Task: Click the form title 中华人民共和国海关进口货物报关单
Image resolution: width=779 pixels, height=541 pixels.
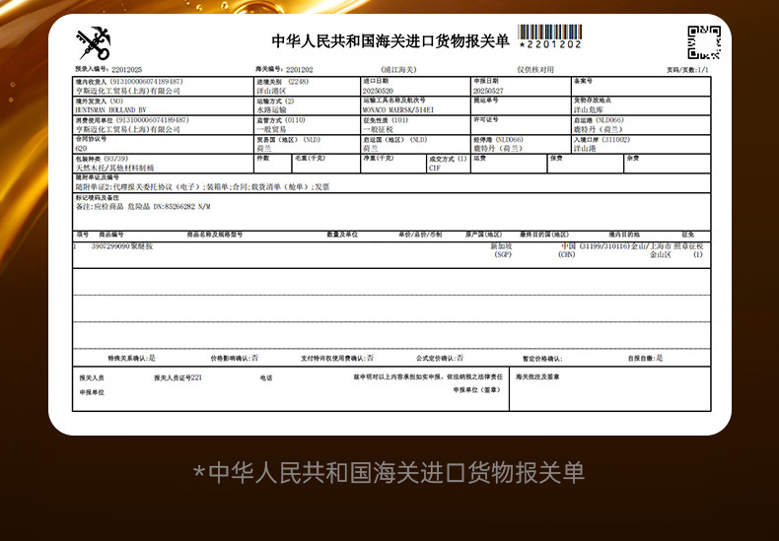Action: click(x=390, y=40)
